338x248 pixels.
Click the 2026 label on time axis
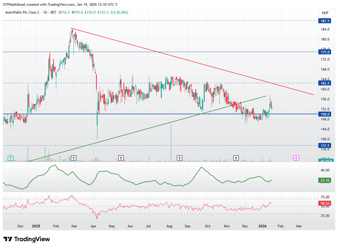(x=262, y=226)
